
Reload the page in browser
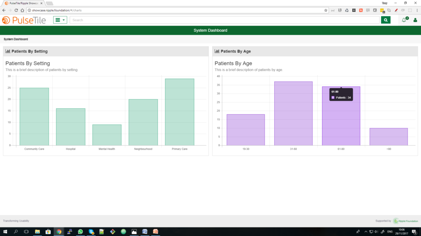(x=16, y=10)
